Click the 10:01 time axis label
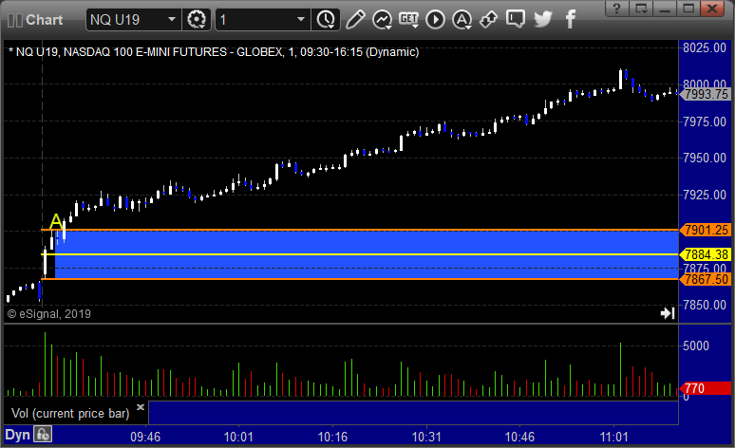Screen dimensions: 735x448 [238, 438]
